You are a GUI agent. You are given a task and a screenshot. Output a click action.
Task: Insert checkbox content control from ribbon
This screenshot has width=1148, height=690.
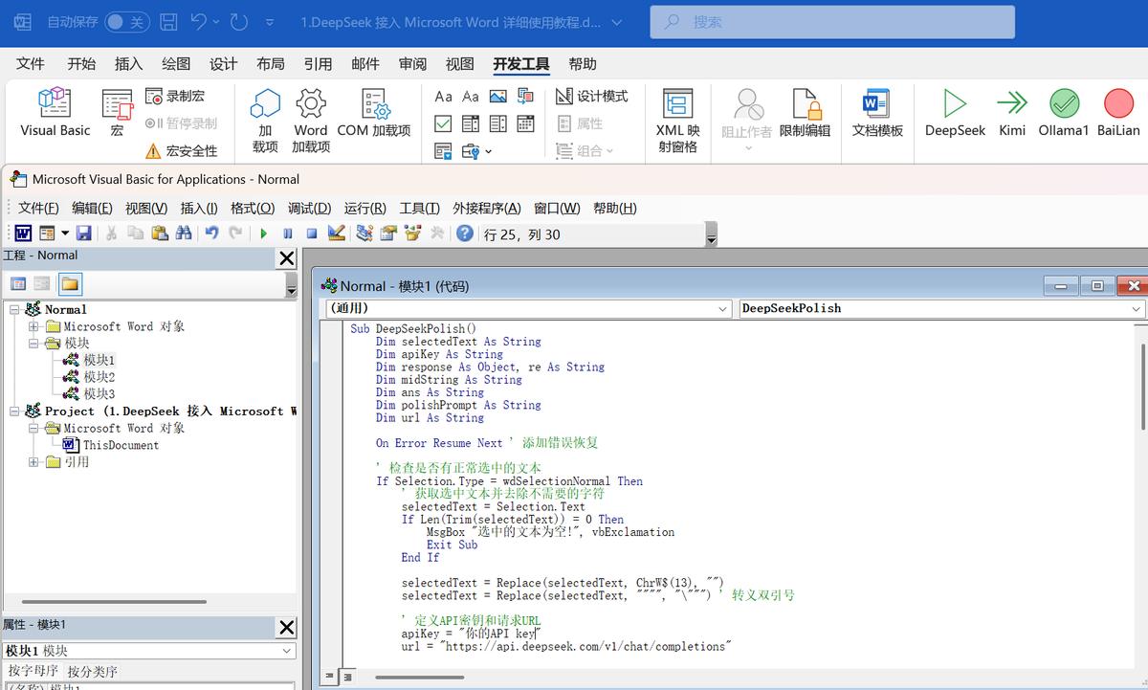pyautogui.click(x=443, y=123)
